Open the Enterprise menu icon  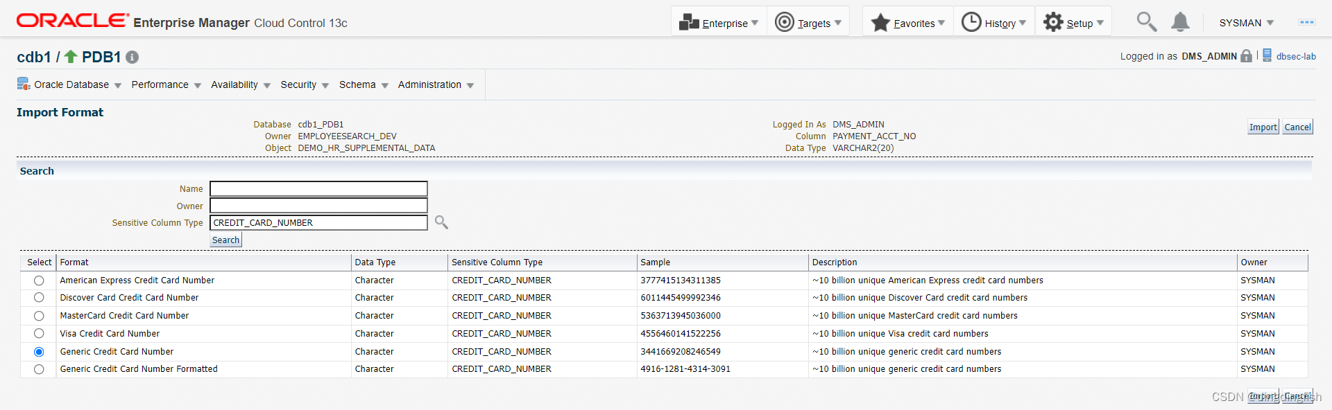click(x=689, y=22)
